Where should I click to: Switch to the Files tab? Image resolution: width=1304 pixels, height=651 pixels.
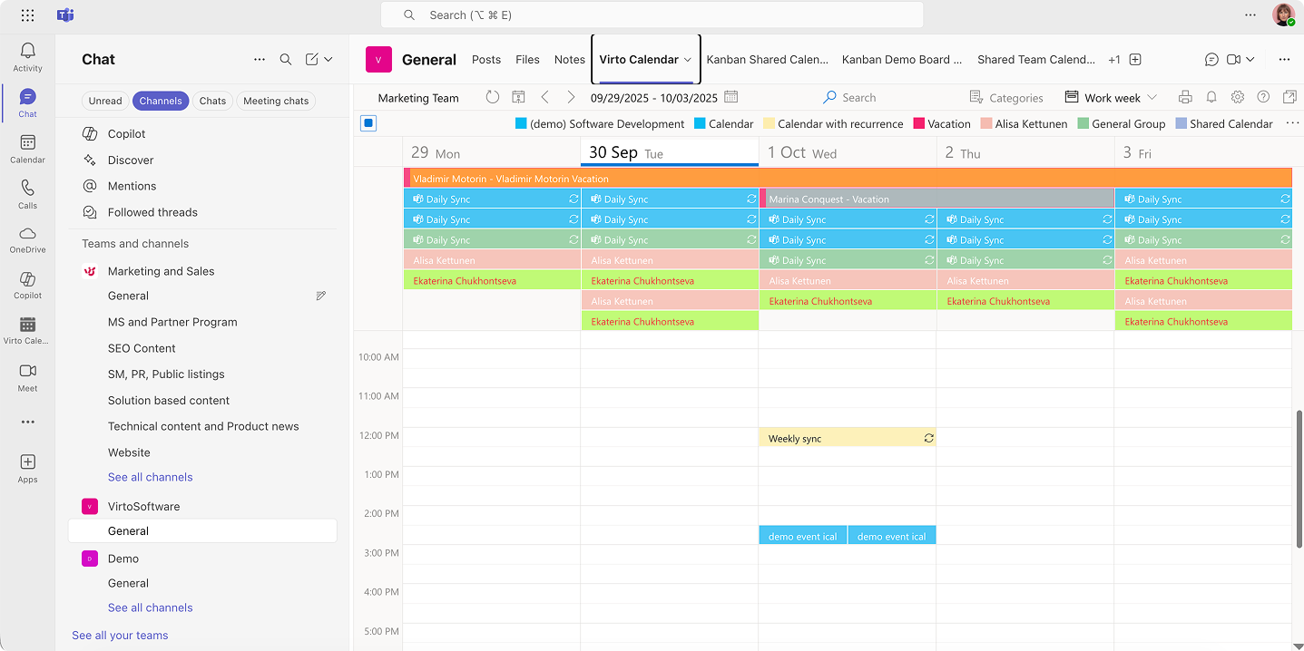[527, 60]
